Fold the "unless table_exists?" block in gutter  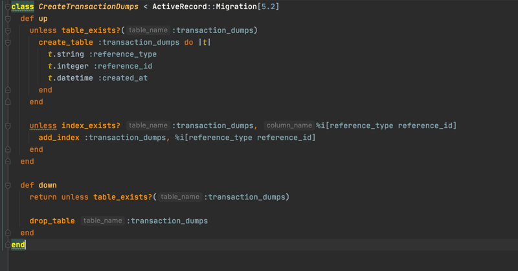click(x=8, y=30)
